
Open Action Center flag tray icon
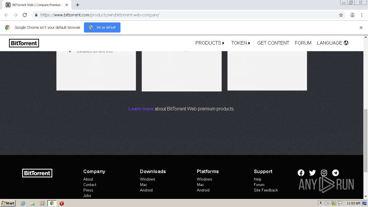point(341,203)
